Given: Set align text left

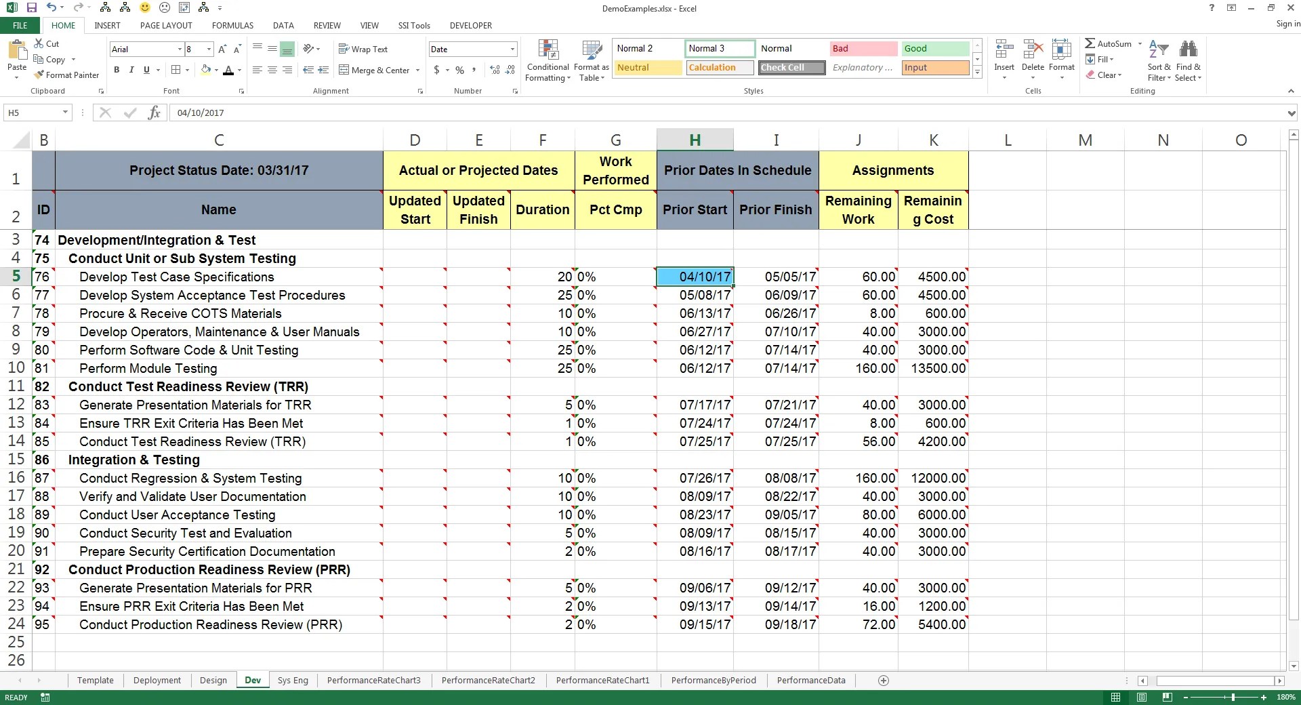Looking at the screenshot, I should [257, 69].
